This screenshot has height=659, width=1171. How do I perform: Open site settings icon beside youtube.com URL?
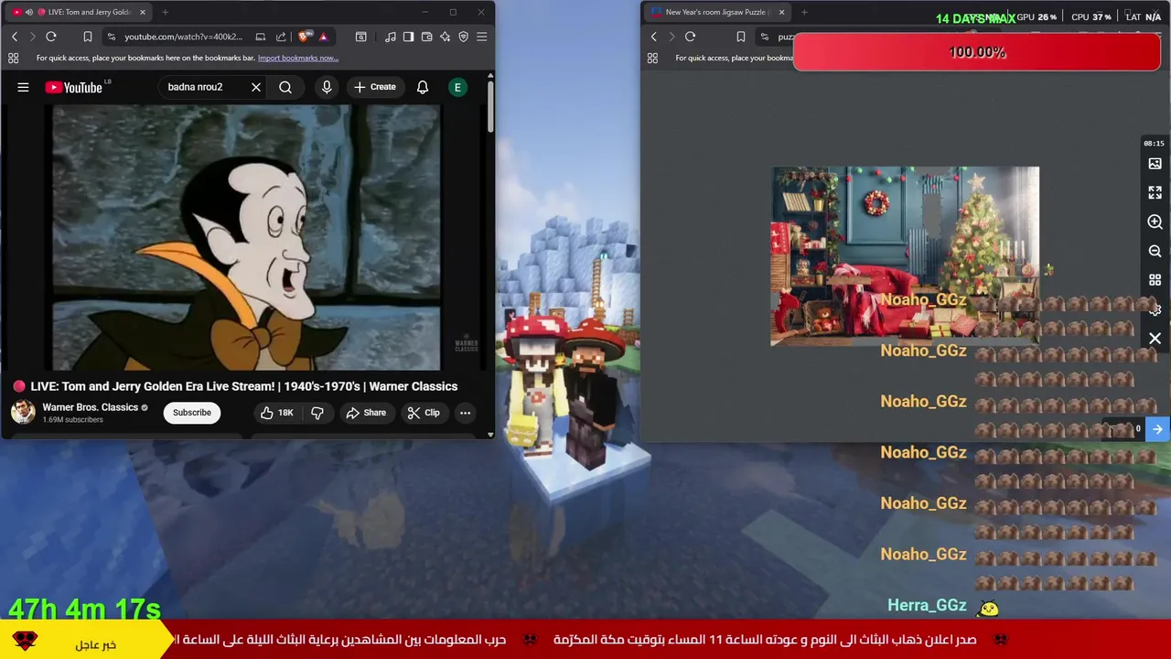click(x=111, y=37)
